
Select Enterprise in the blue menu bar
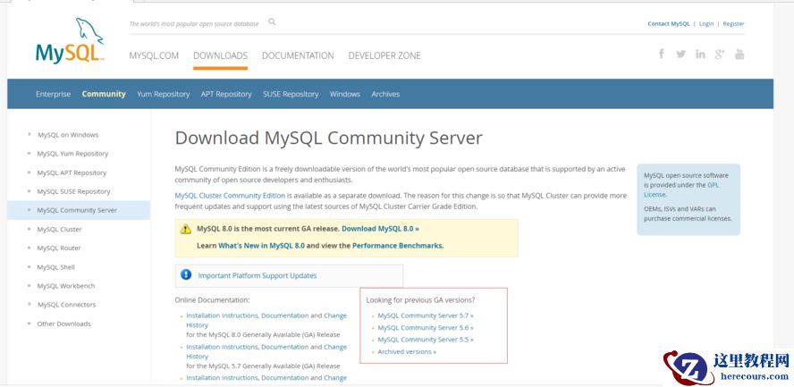coord(53,94)
